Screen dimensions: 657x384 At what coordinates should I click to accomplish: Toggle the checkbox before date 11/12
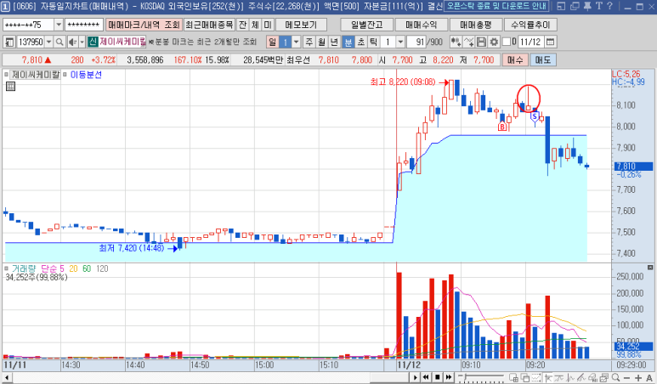point(507,42)
